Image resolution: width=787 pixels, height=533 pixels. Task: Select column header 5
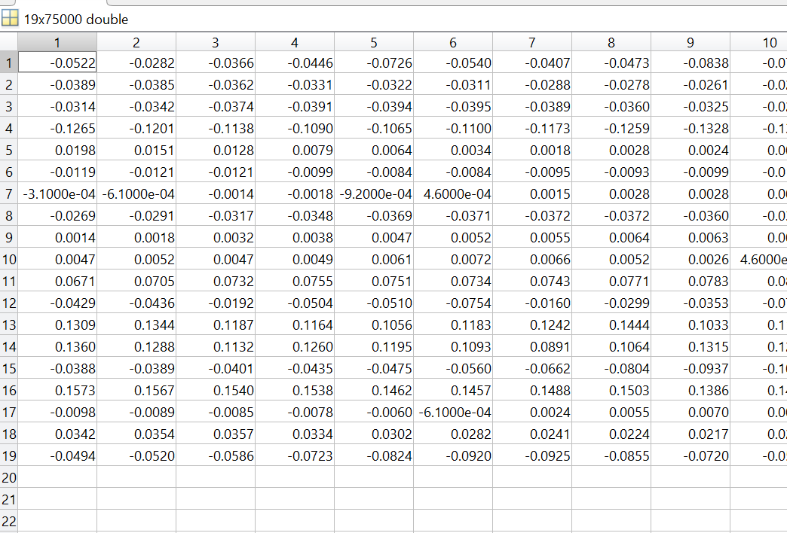tap(373, 43)
